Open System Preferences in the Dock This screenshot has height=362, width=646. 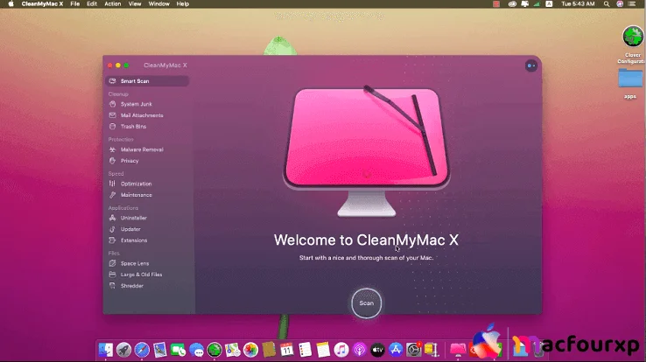[414, 350]
